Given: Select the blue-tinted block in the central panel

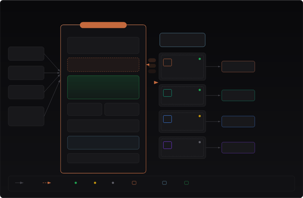Looking at the screenshot, I should click(x=103, y=143).
